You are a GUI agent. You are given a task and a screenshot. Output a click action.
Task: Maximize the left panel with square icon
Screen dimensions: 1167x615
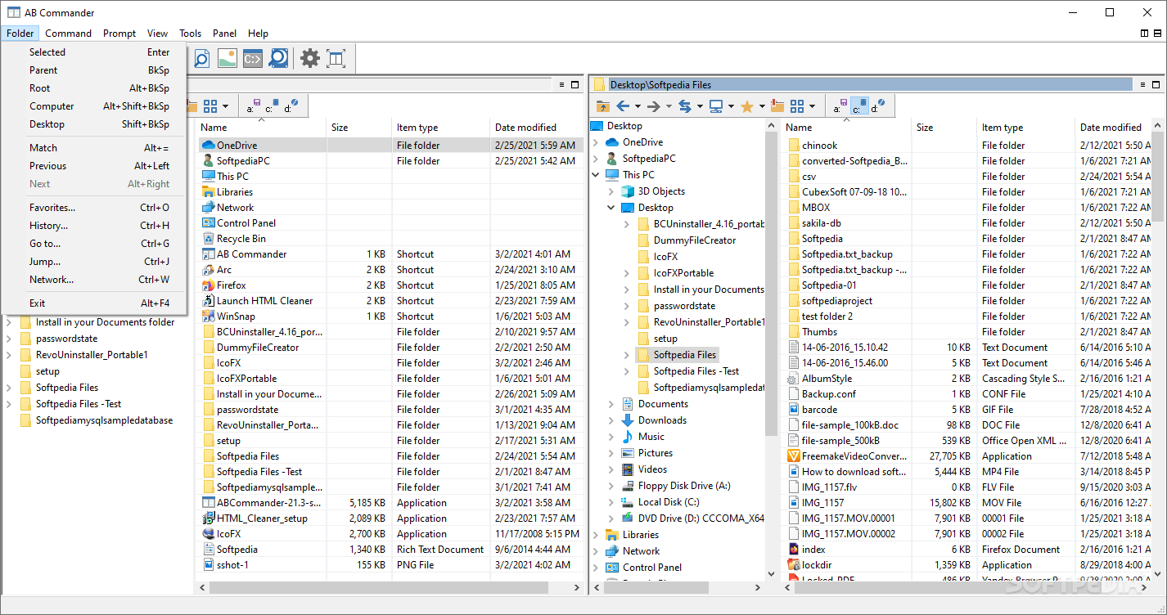point(576,84)
